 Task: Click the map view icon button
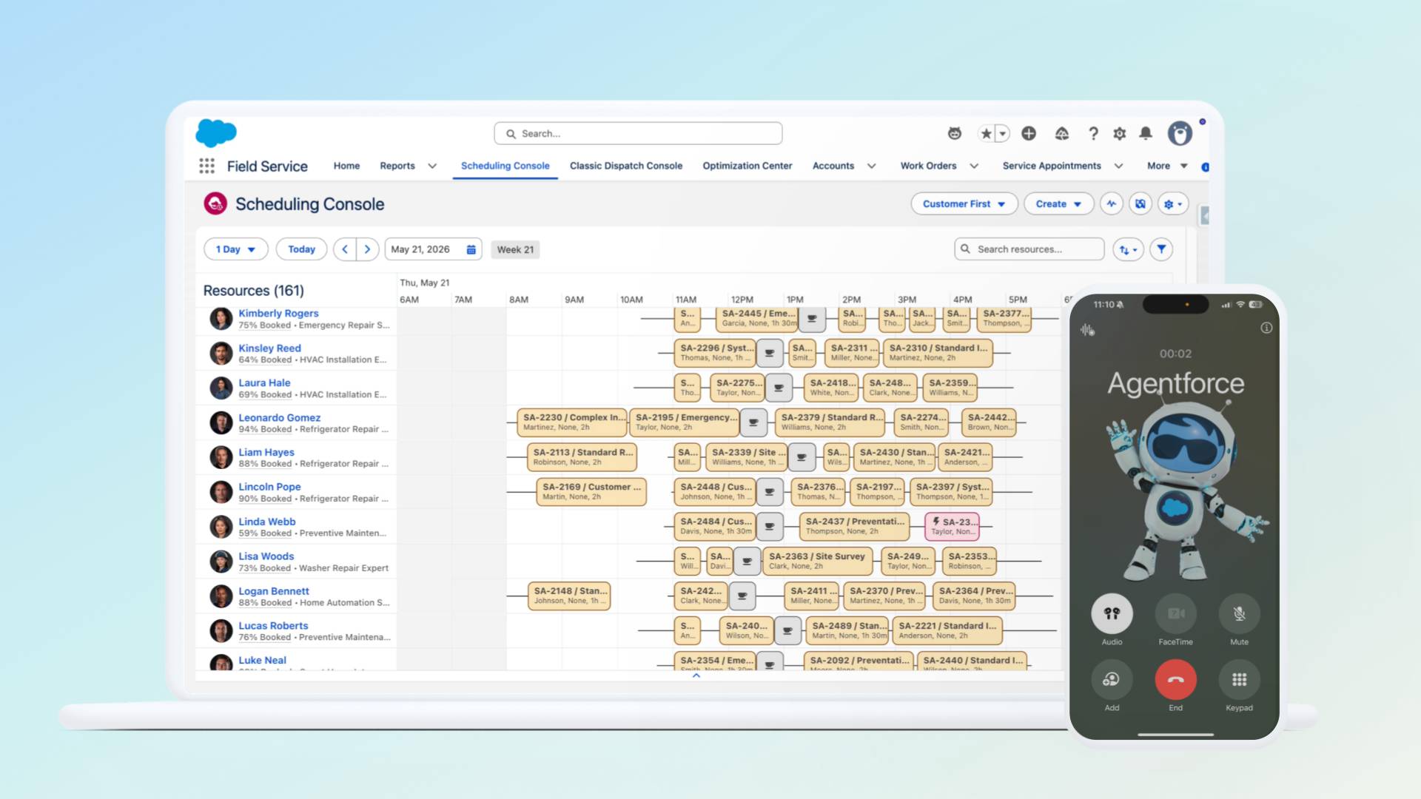pos(1141,204)
